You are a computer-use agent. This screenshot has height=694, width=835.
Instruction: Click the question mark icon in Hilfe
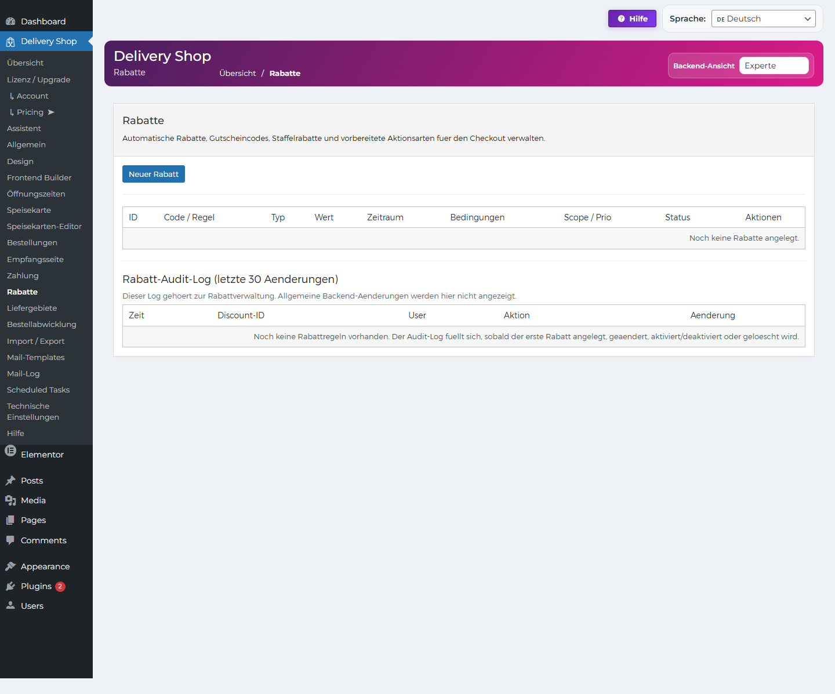621,19
